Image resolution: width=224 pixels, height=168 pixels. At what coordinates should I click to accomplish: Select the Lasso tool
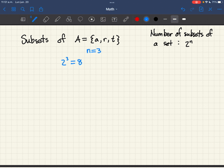80,19
